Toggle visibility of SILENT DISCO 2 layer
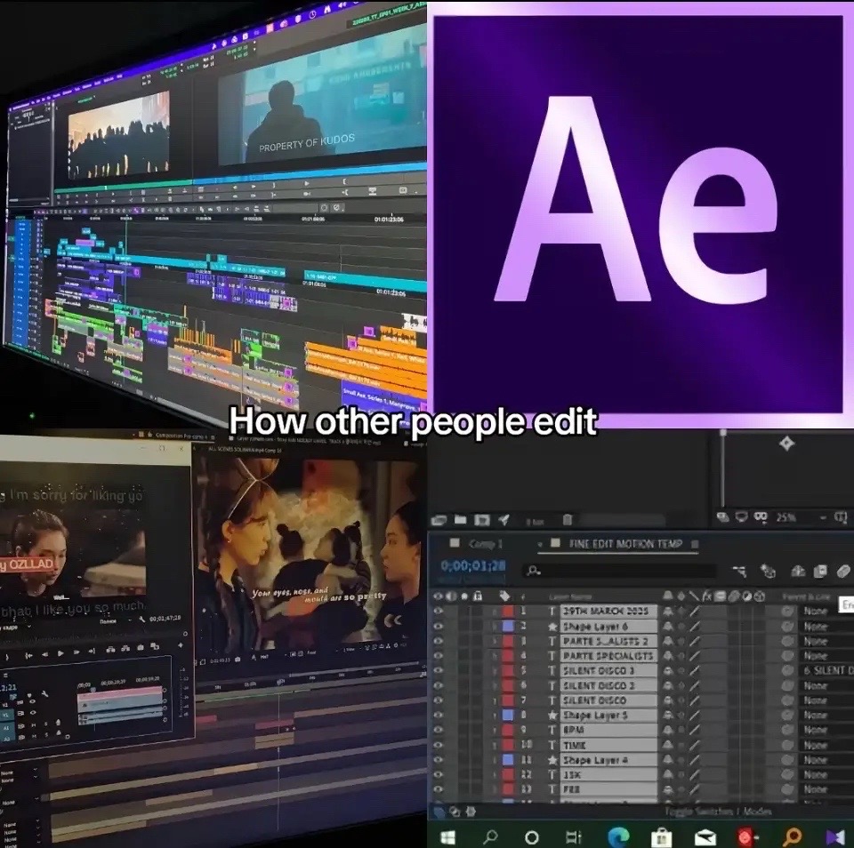The image size is (854, 848). [438, 685]
